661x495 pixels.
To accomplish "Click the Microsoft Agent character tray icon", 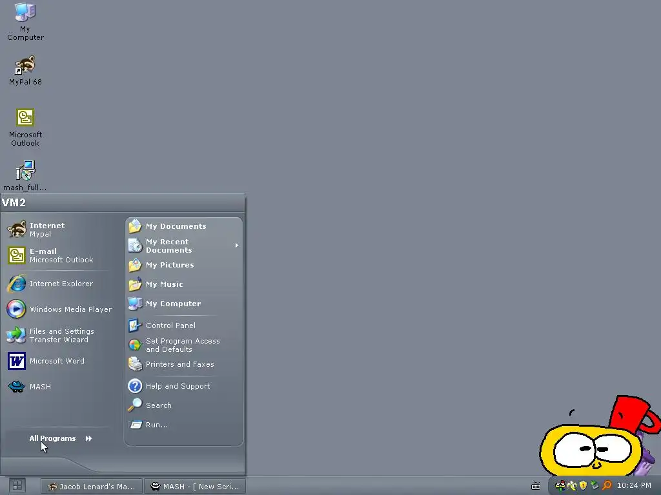I will [x=560, y=486].
